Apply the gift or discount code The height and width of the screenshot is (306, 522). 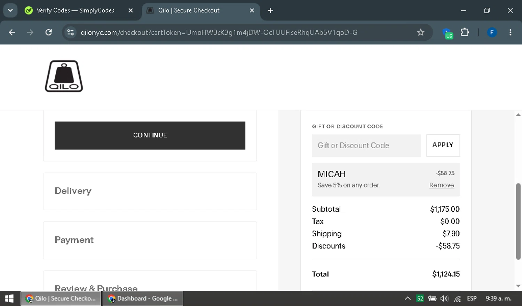click(x=443, y=145)
